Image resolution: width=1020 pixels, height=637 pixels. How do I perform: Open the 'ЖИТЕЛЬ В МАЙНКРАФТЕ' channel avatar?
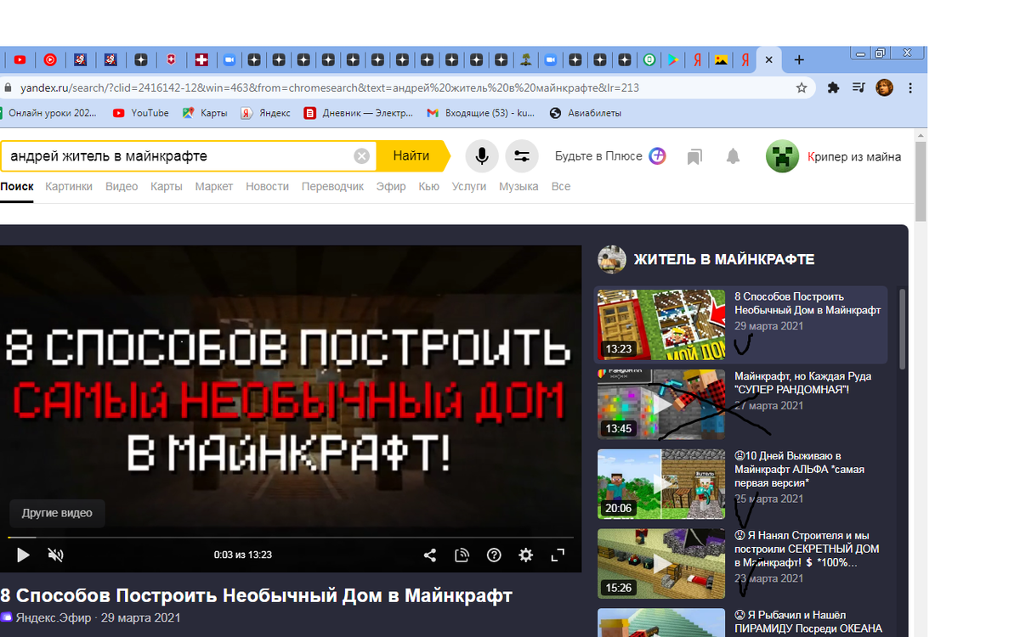[x=612, y=259]
